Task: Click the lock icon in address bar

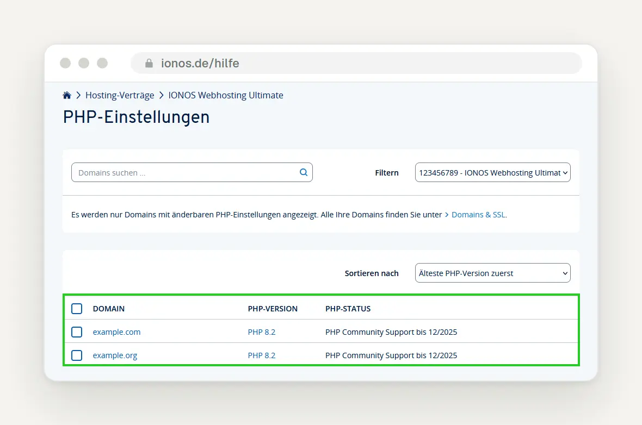Action: click(149, 63)
